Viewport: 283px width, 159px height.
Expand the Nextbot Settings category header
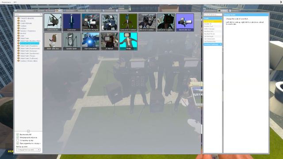(x=213, y=44)
